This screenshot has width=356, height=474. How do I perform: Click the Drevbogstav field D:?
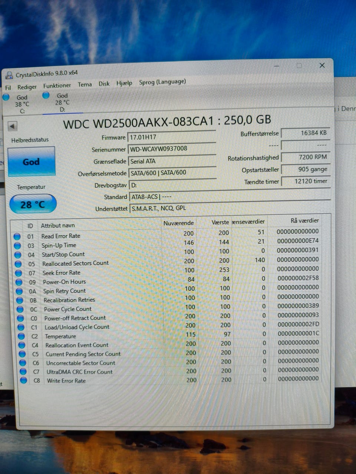click(x=172, y=185)
